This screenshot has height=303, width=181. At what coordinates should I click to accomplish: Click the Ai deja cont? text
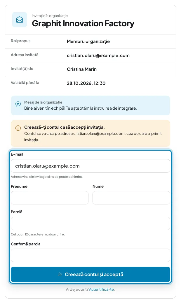(77, 289)
